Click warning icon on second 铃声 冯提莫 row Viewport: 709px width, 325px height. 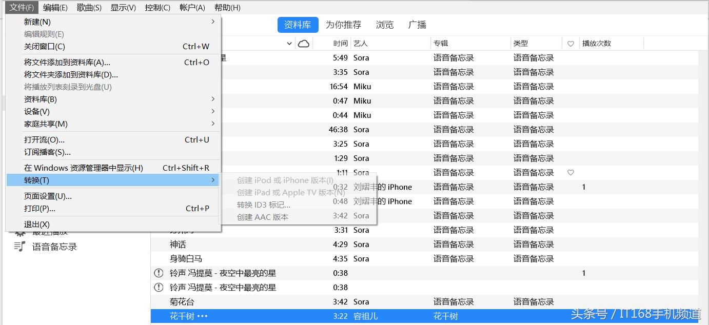[159, 287]
